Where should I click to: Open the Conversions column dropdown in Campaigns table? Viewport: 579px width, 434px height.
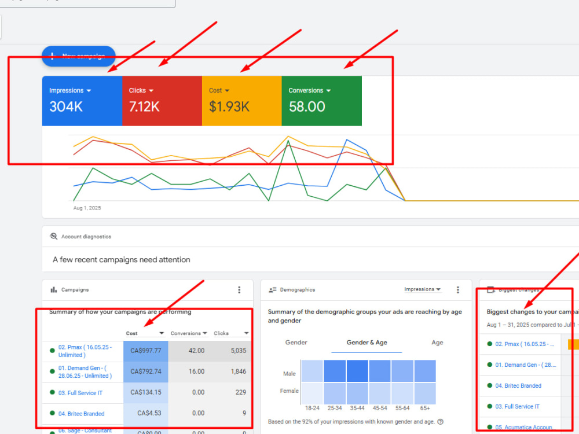[189, 333]
